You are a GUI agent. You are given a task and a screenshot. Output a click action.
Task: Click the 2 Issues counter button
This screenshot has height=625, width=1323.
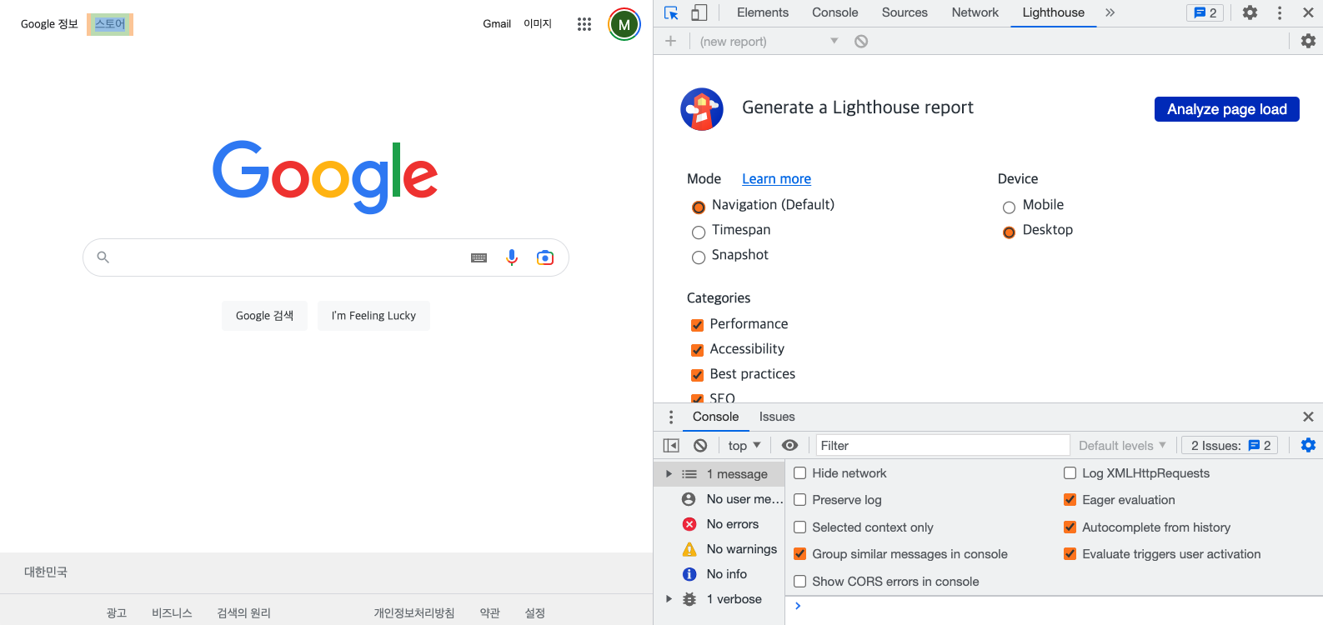tap(1230, 446)
